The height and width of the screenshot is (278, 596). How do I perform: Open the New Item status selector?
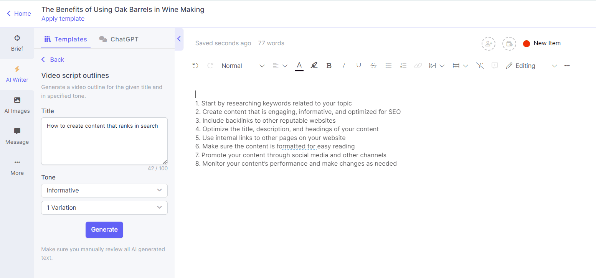542,43
